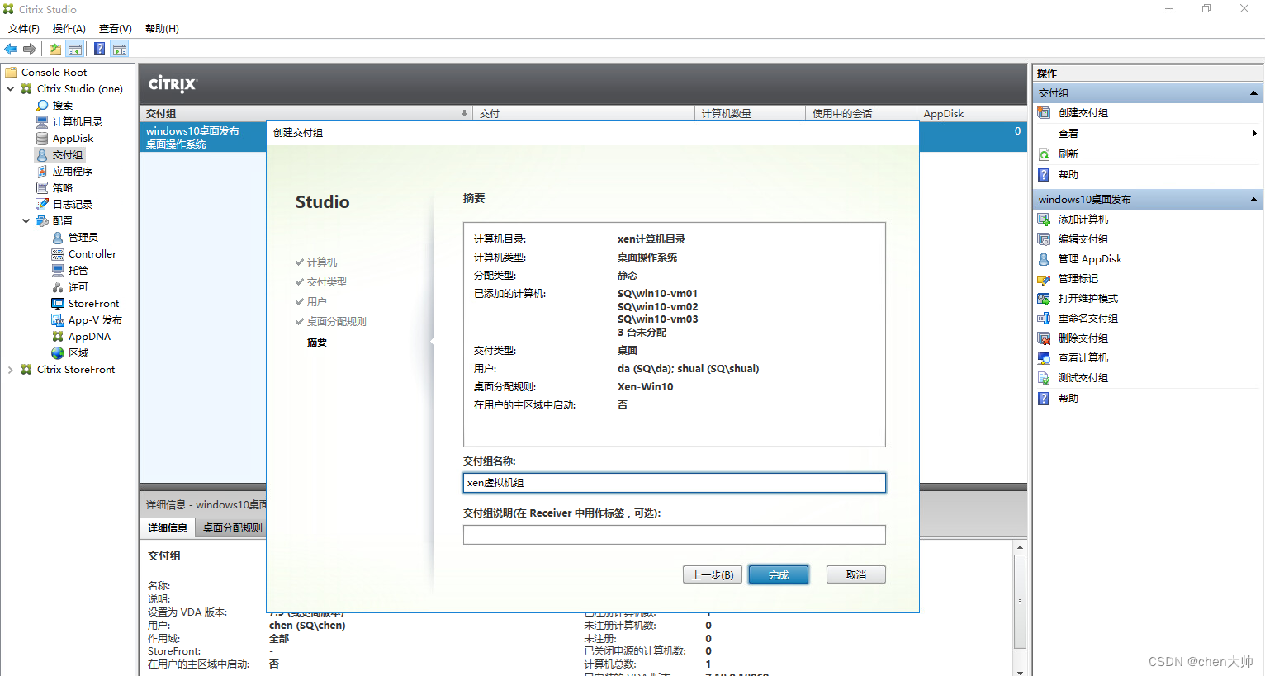
Task: Click the 交付组说明 input field
Action: [x=675, y=535]
